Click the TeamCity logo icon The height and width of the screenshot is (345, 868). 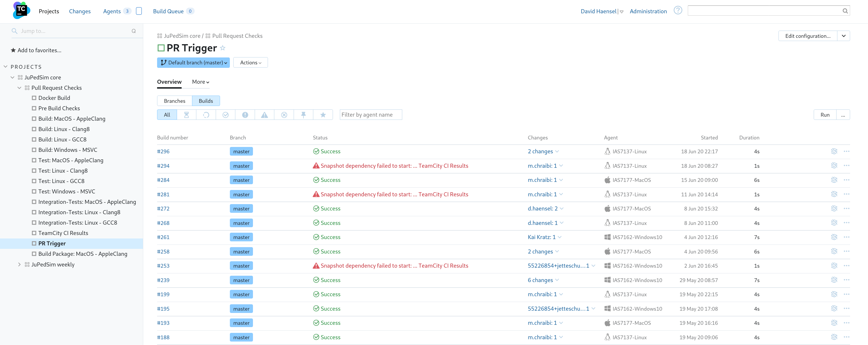point(21,10)
